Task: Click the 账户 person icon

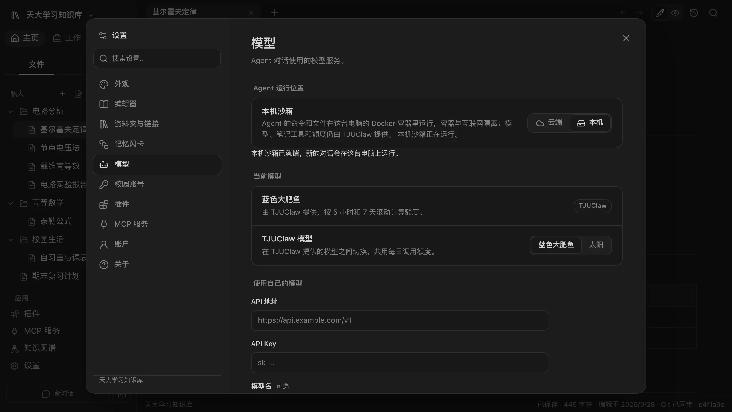Action: [x=104, y=245]
